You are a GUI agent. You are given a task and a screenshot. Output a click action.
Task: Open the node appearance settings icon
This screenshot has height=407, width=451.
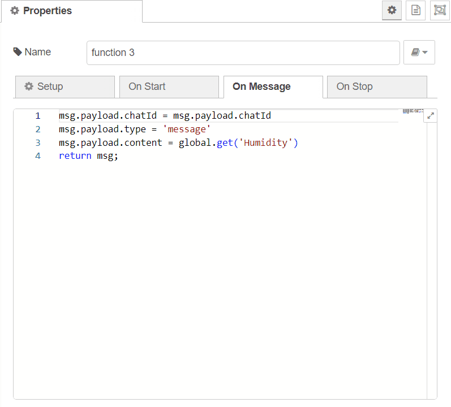click(x=440, y=10)
